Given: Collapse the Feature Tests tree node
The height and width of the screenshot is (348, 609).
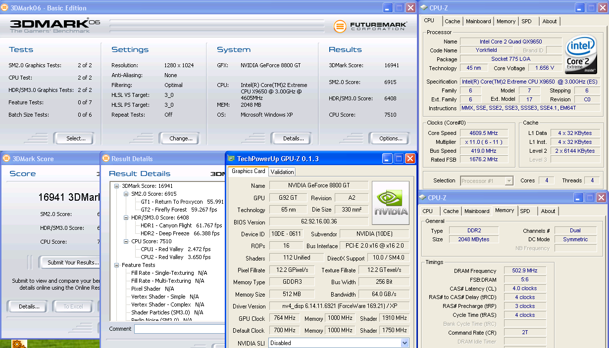Looking at the screenshot, I should (x=116, y=265).
